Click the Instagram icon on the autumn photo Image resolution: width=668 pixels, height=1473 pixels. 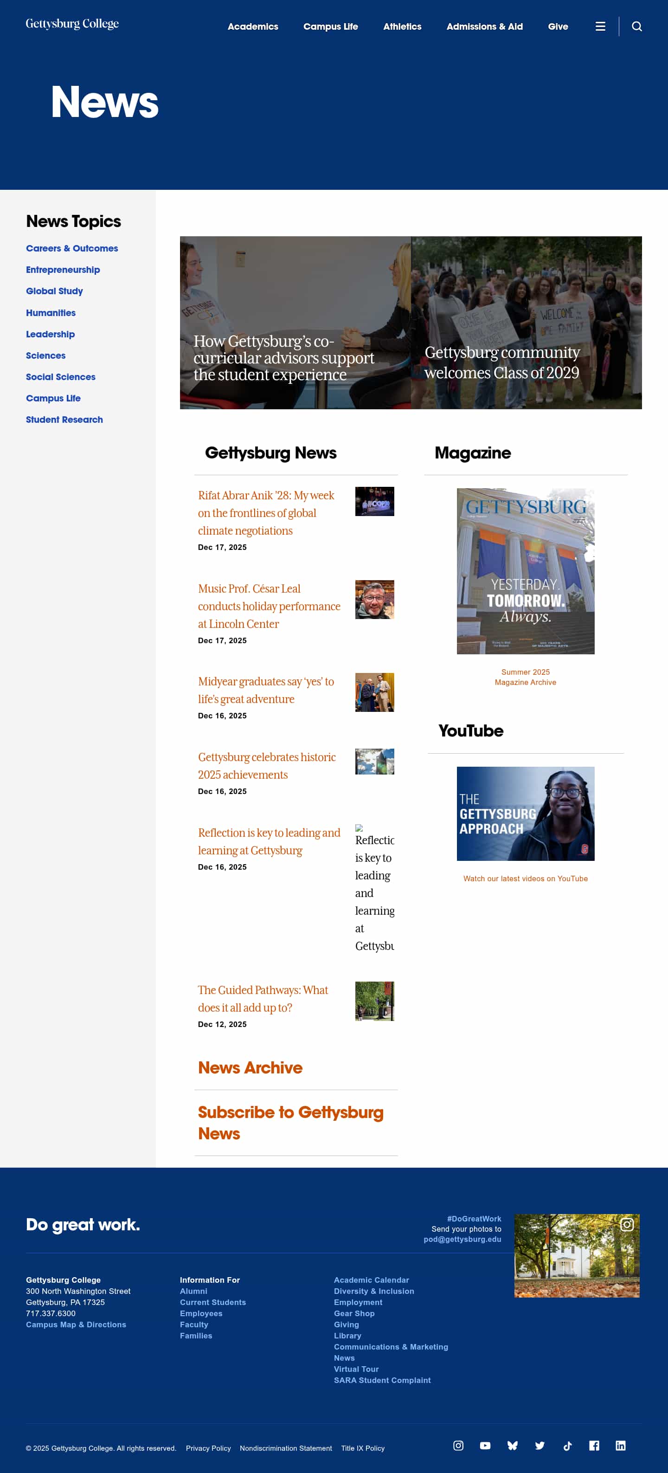click(627, 1225)
